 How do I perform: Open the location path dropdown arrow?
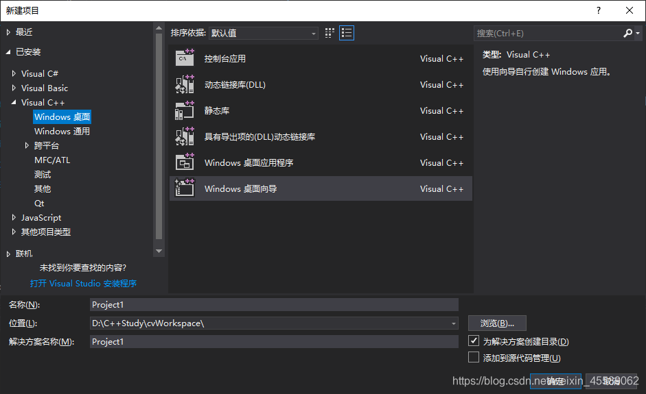pos(453,323)
